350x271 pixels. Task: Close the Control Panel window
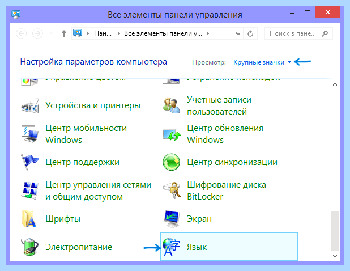click(x=327, y=12)
